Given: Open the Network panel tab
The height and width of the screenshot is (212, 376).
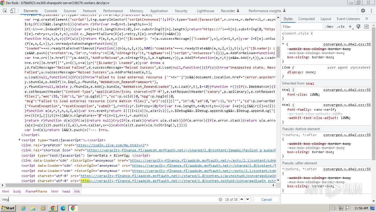Looking at the screenshot, I should click(90, 11).
